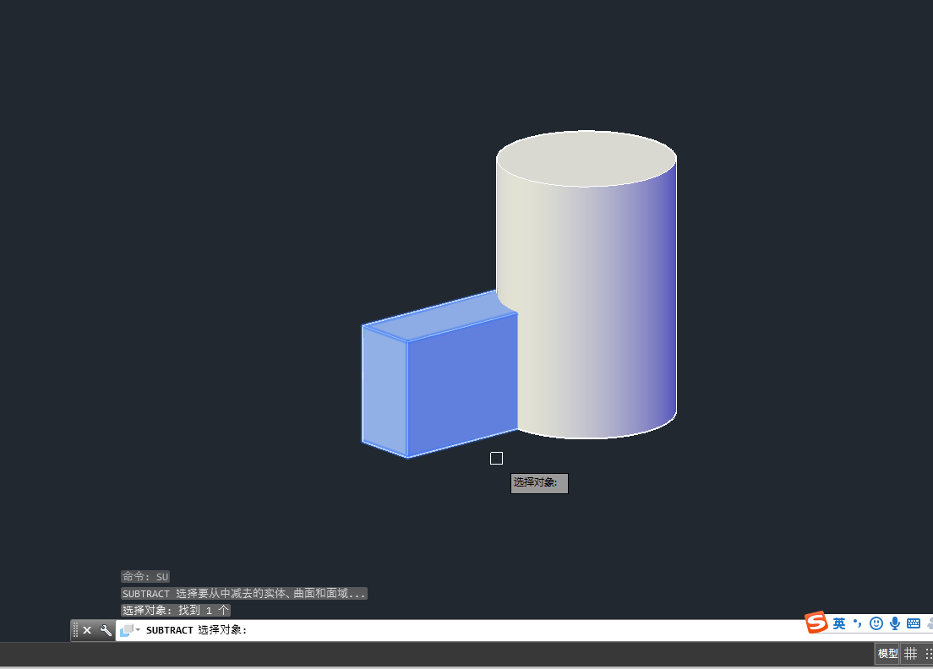Grab the command line drag handle grip
The width and height of the screenshot is (933, 669).
pos(75,630)
